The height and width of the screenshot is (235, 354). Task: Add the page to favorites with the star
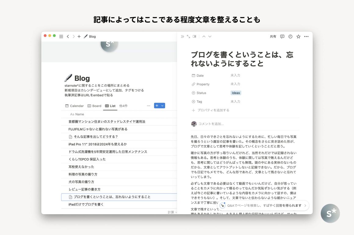(x=298, y=36)
